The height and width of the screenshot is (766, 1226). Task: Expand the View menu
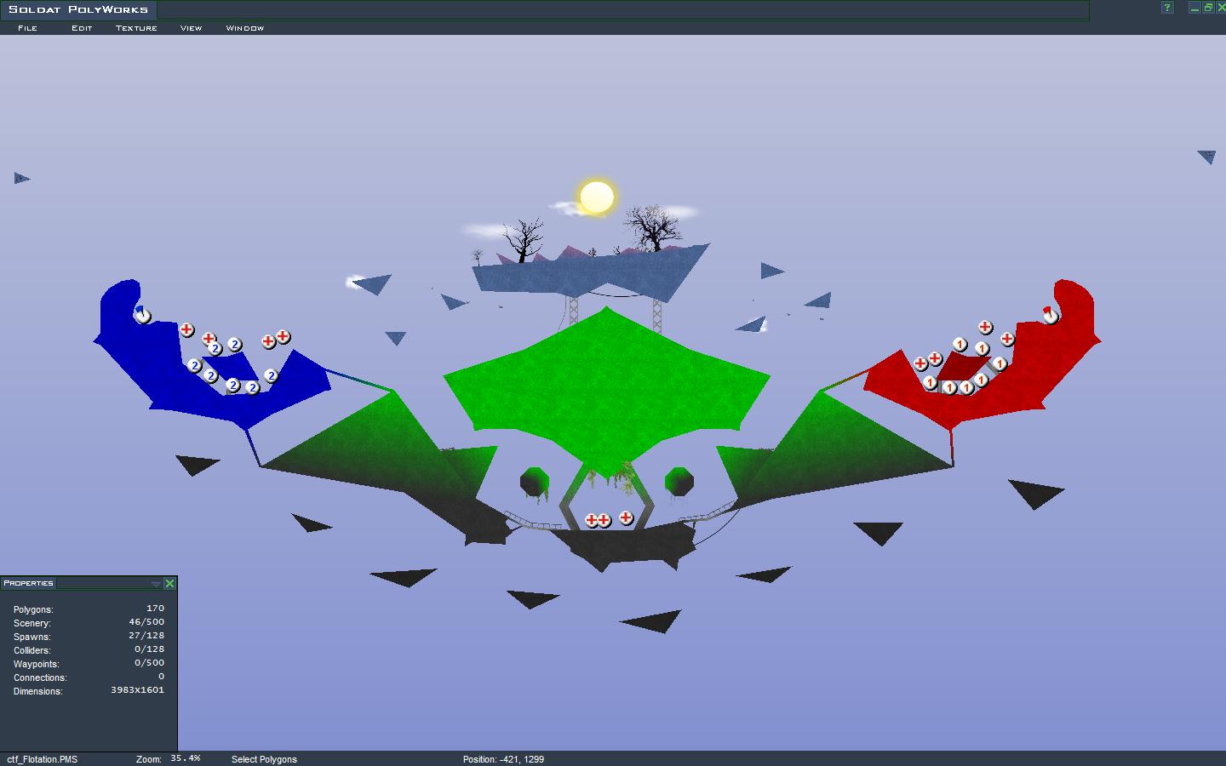191,28
